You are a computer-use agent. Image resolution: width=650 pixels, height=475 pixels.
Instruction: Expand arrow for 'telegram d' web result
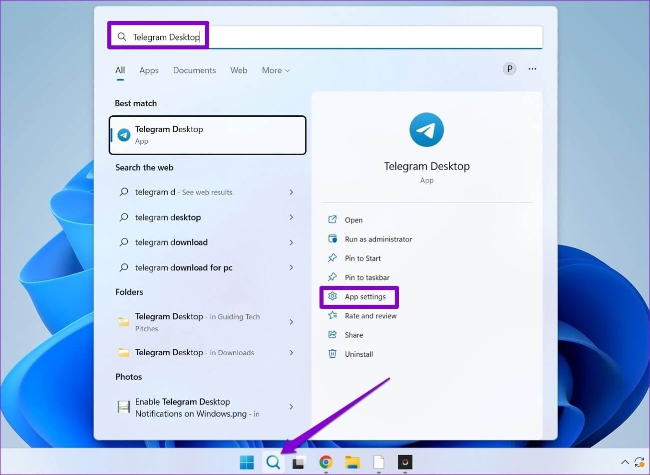291,192
